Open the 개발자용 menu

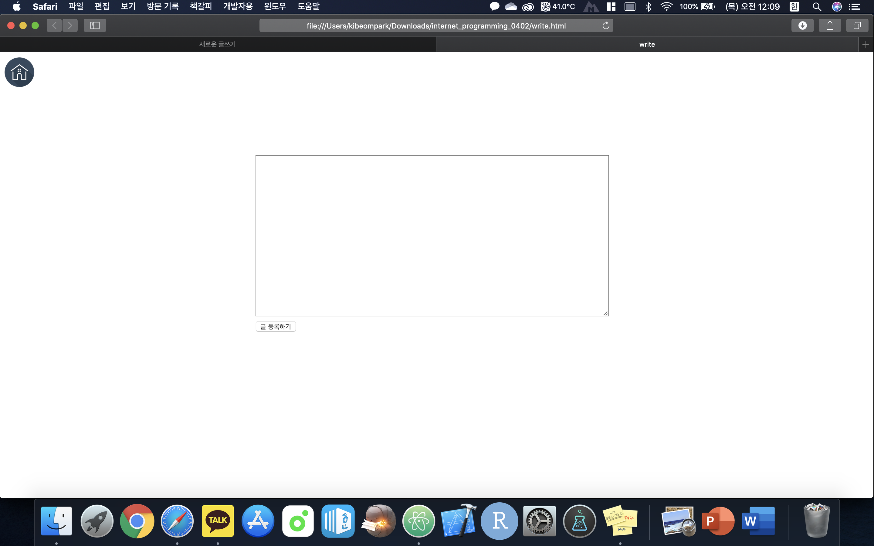238,6
